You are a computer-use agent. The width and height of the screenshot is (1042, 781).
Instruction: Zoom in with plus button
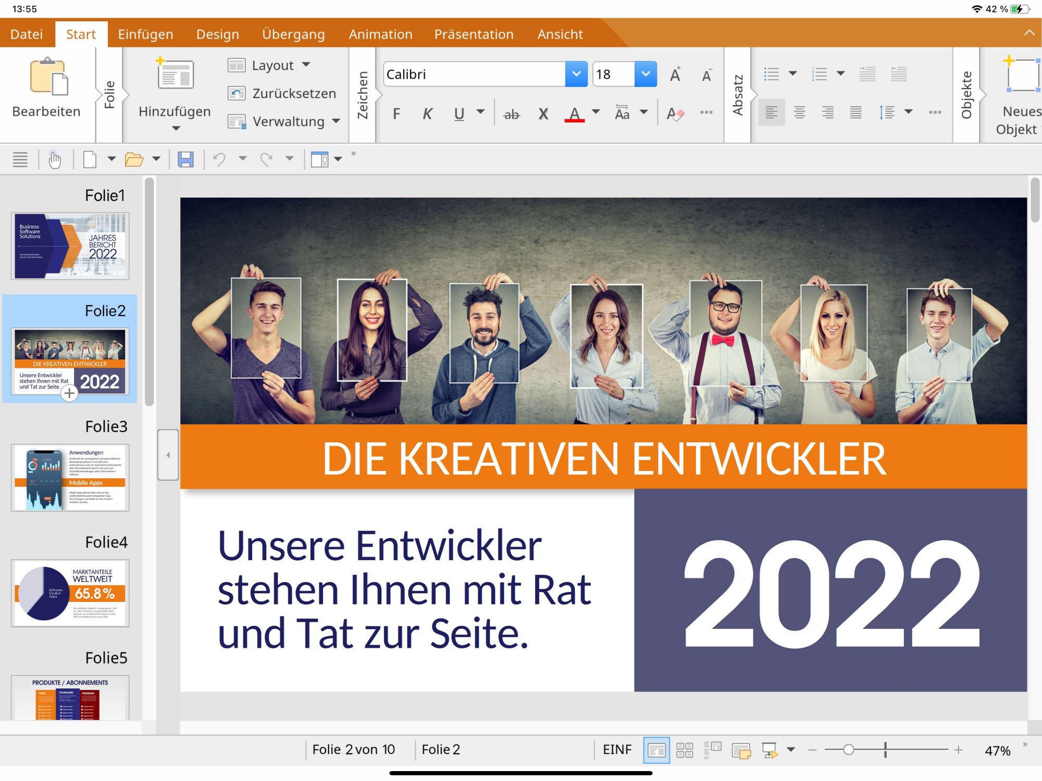[958, 750]
